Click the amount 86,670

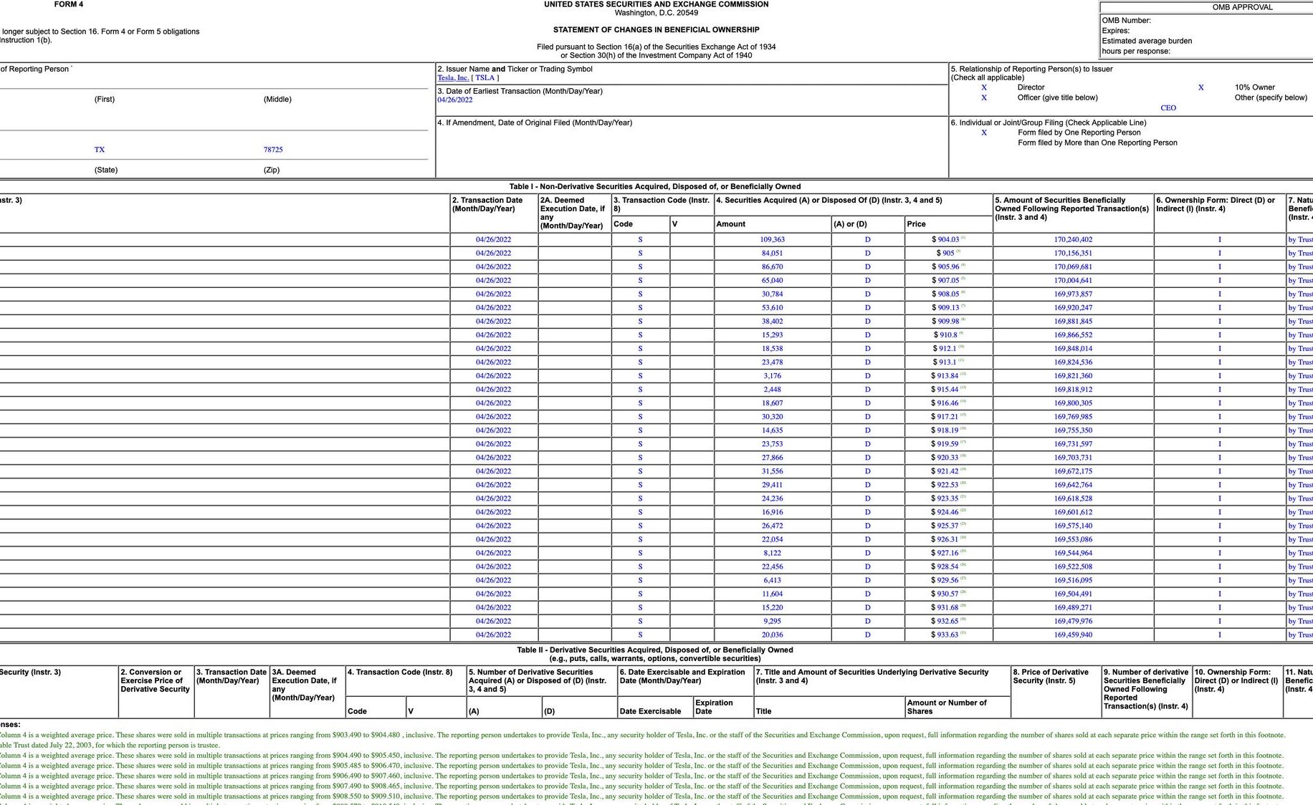coord(773,267)
